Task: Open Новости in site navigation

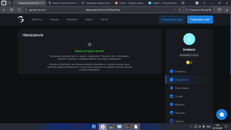Action: pos(37,19)
